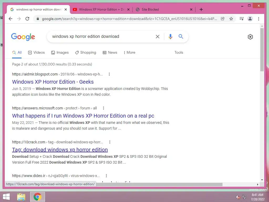Click the 10crack.com URL breadcrumb
This screenshot has width=269, height=202.
click(58, 142)
